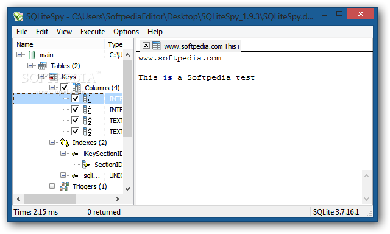Screen dimensions: 390x234
Task: Click the iKeySectionID index key icon
Action: click(x=75, y=154)
